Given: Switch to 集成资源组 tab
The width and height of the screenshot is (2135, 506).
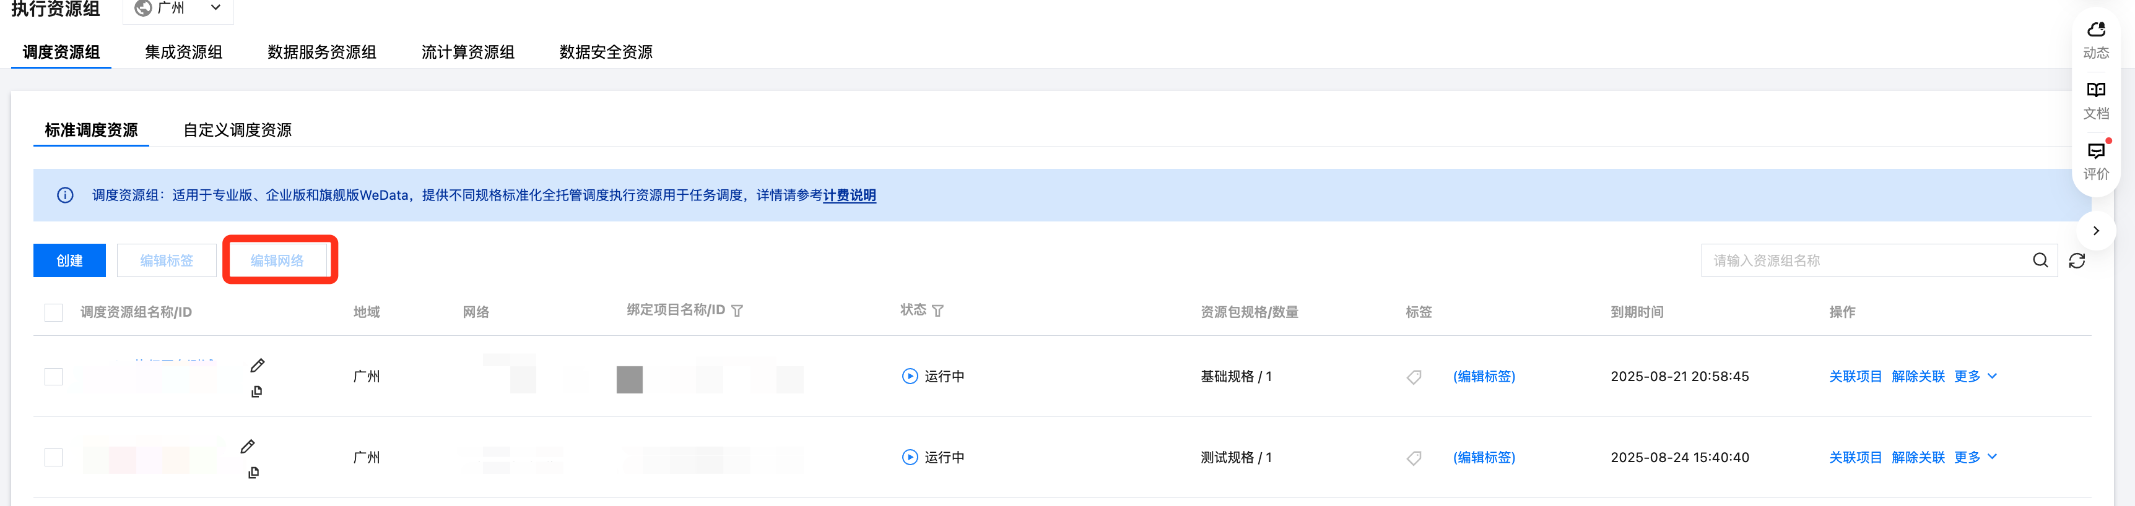Looking at the screenshot, I should click(x=183, y=52).
